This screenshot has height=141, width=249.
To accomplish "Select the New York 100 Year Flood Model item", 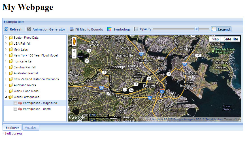I will 36,55.
